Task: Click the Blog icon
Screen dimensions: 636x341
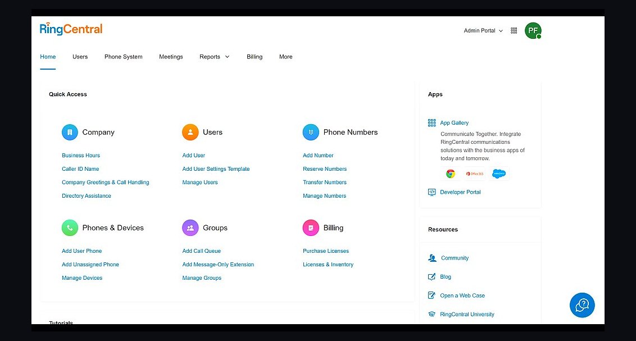Action: (431, 277)
